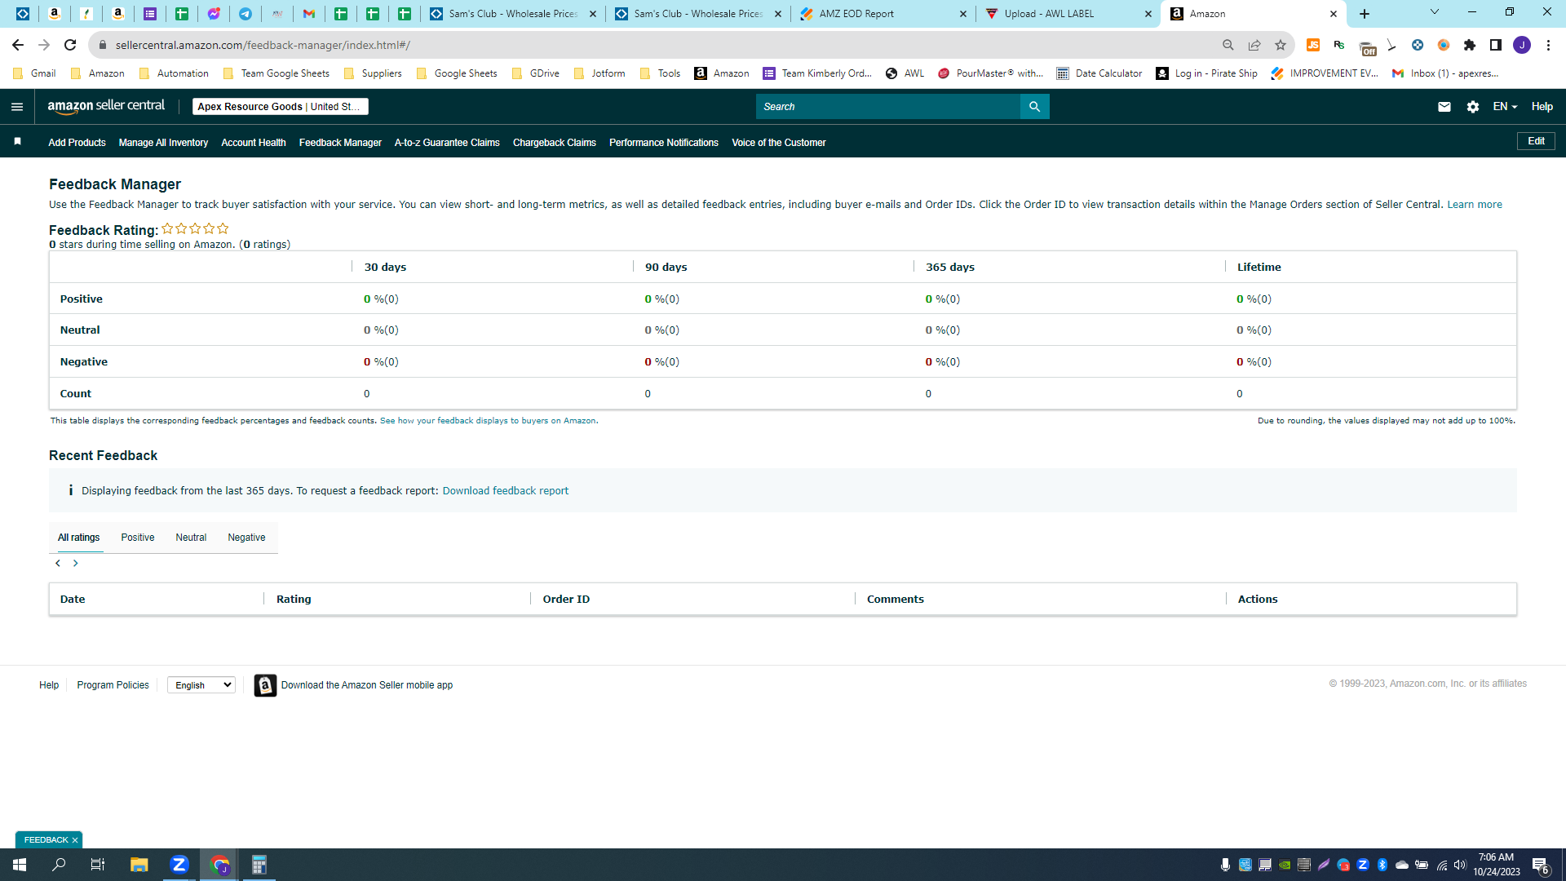Select the Negative tab
Screen dimensions: 1566x881
pos(246,538)
